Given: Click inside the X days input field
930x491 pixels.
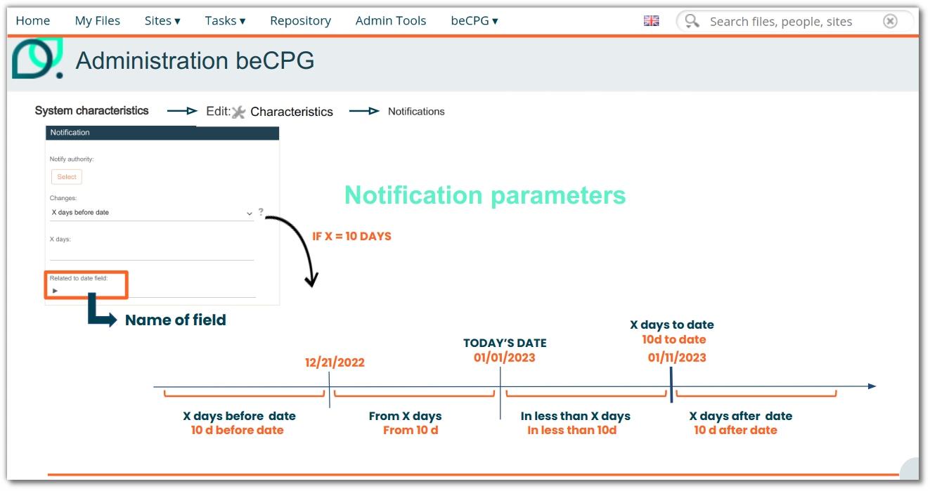Looking at the screenshot, I should coord(152,252).
